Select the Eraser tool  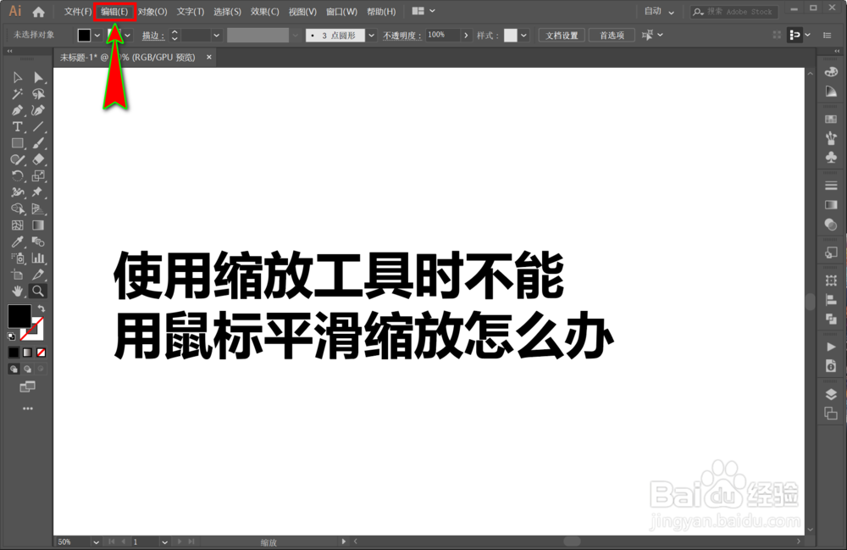38,160
